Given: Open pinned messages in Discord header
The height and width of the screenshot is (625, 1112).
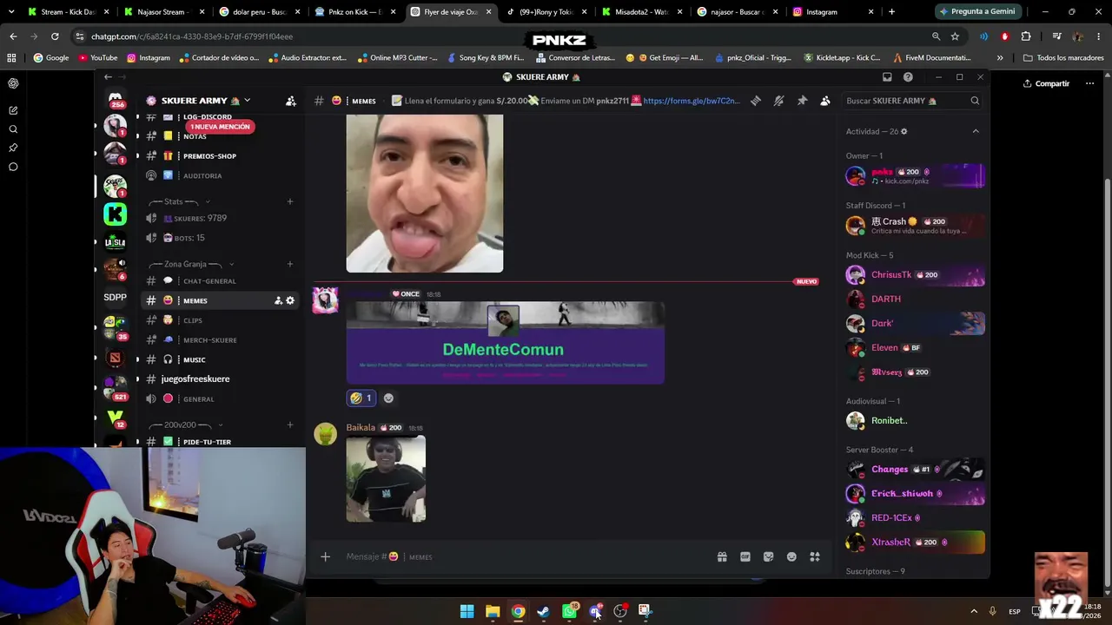Looking at the screenshot, I should [x=802, y=101].
